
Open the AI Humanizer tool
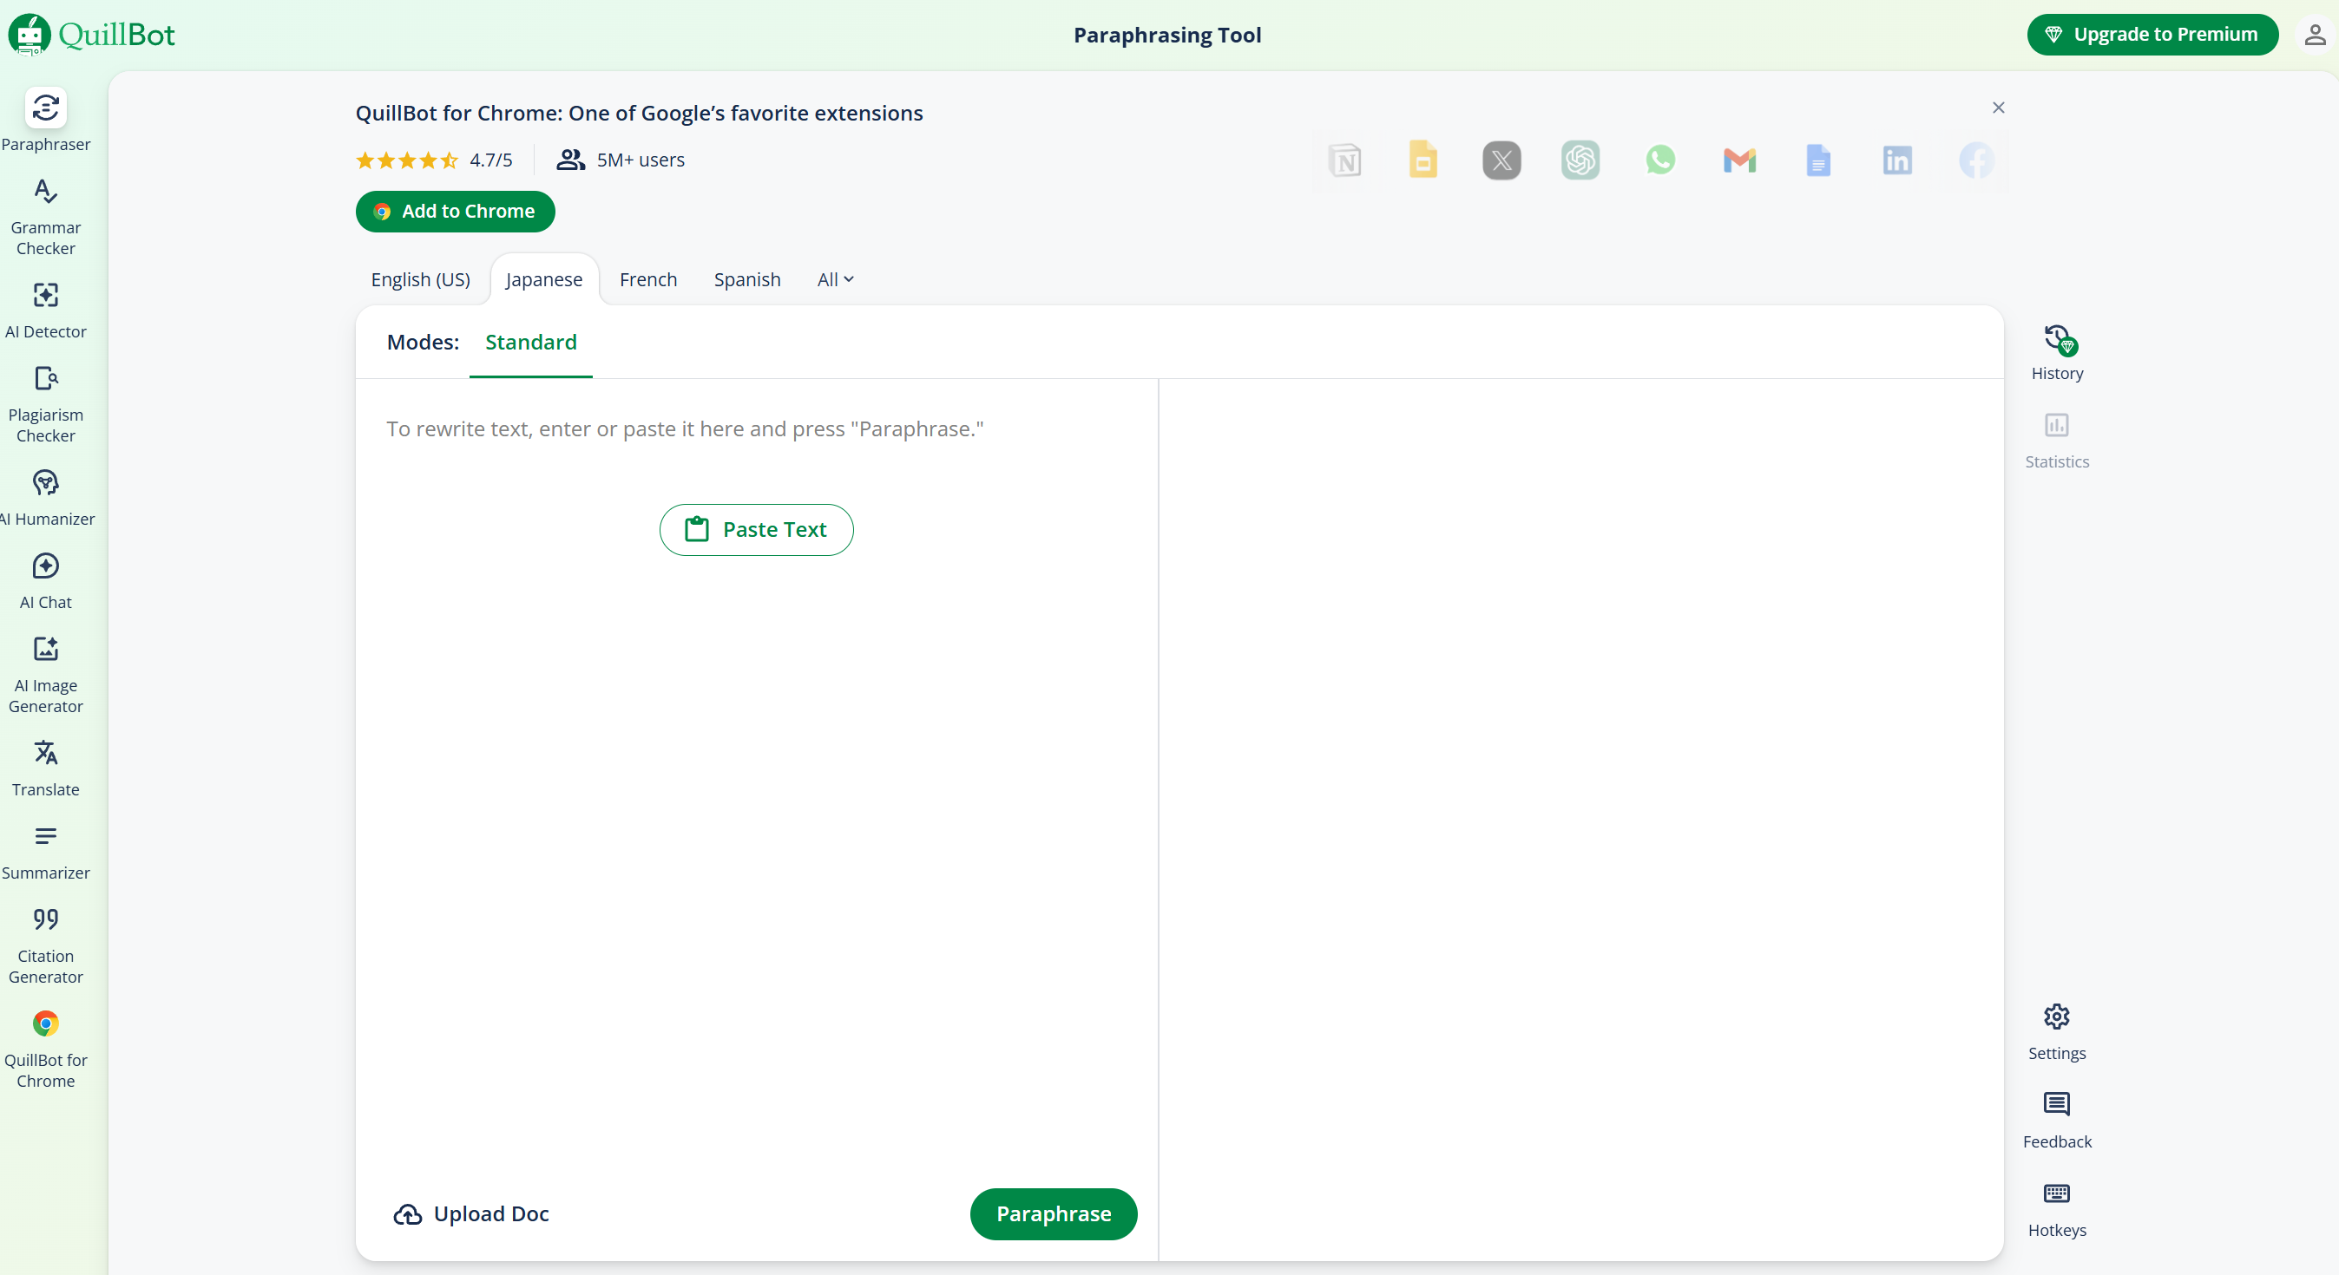coord(45,496)
